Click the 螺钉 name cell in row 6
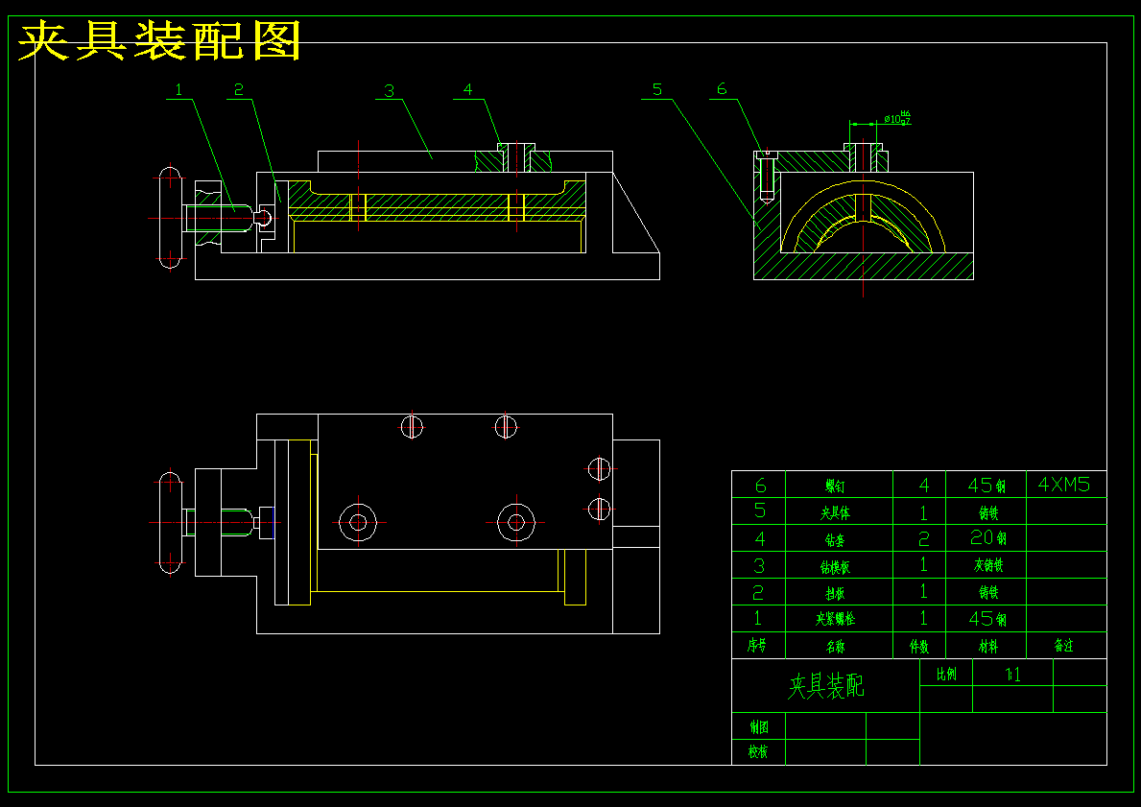The height and width of the screenshot is (807, 1141). (839, 485)
